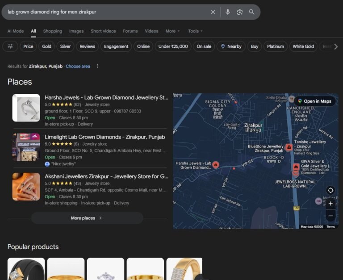
Task: Expand the Tools dropdown
Action: point(195,31)
